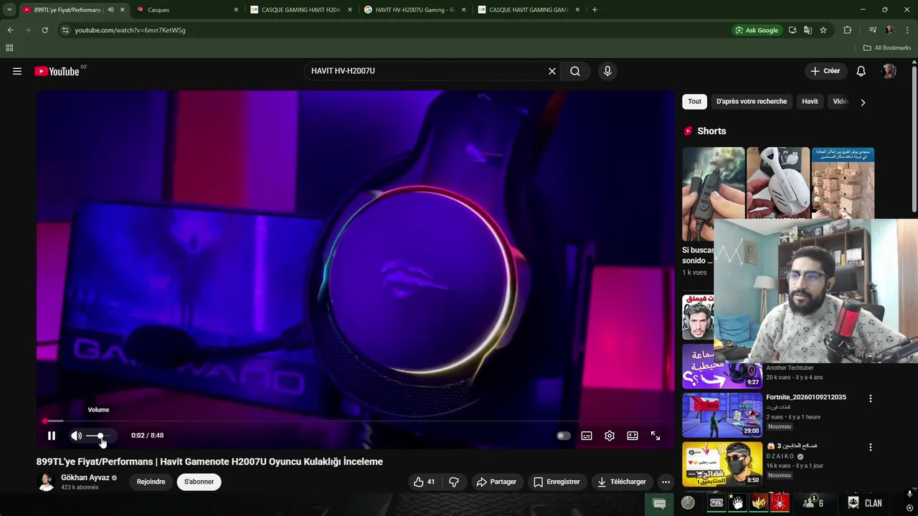
Task: Dislike the video with thumbs down
Action: pyautogui.click(x=453, y=482)
